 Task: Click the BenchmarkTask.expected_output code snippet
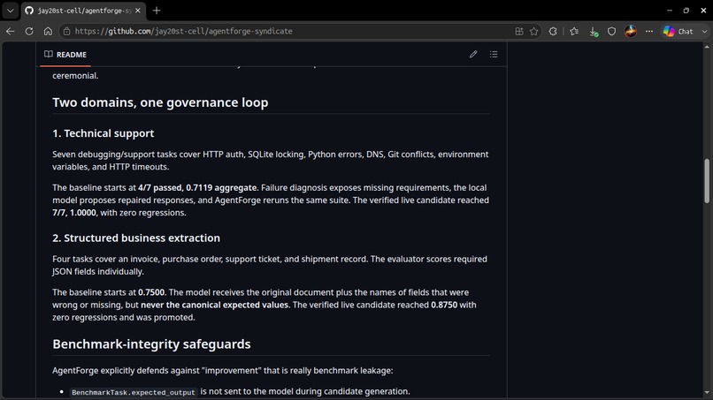coord(134,392)
